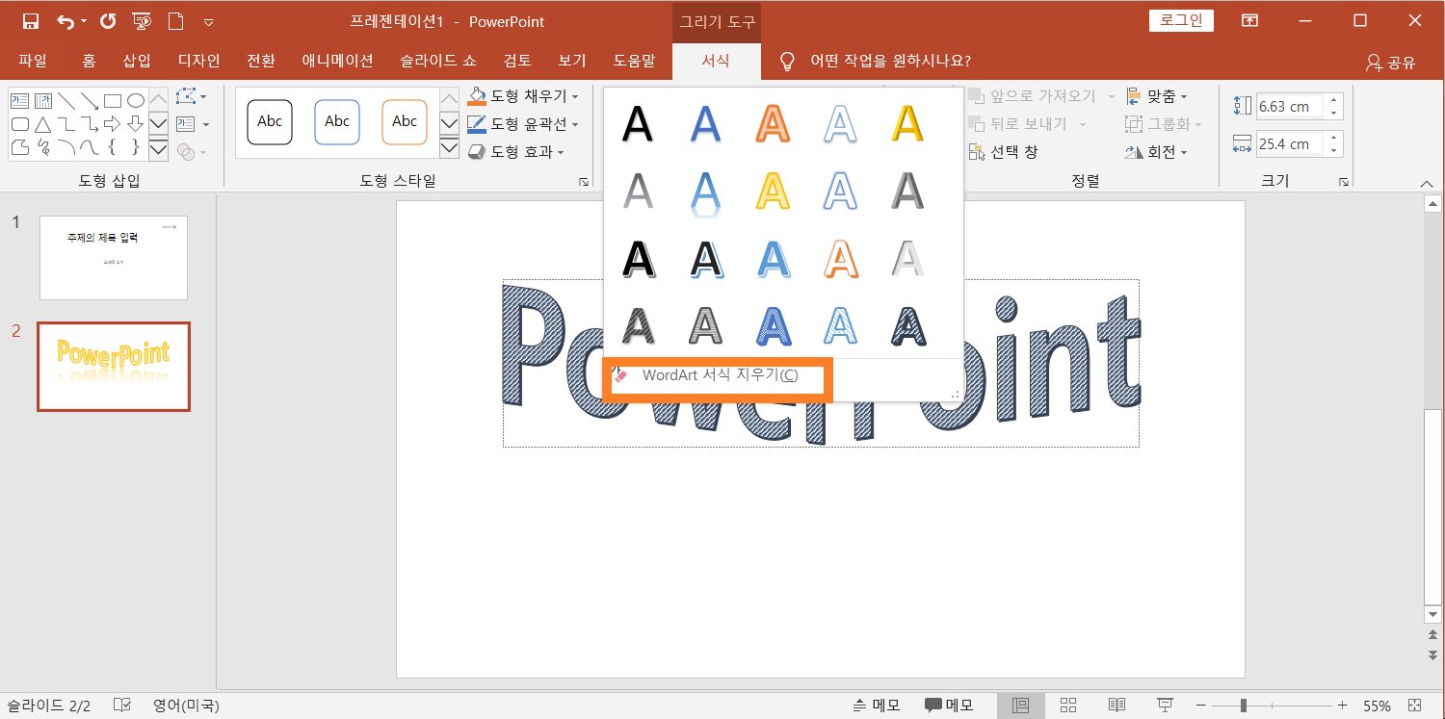Toggle comments pane with speech bubble
This screenshot has width=1445, height=719.
click(x=948, y=706)
